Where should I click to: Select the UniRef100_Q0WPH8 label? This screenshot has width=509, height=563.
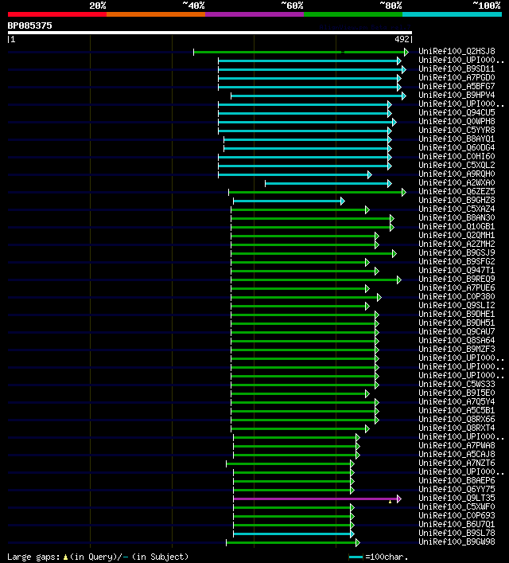(457, 121)
